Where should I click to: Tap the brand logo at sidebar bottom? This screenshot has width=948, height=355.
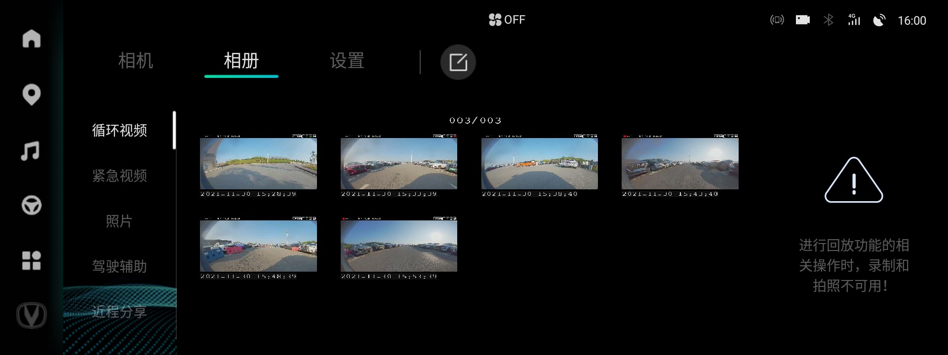pyautogui.click(x=32, y=316)
